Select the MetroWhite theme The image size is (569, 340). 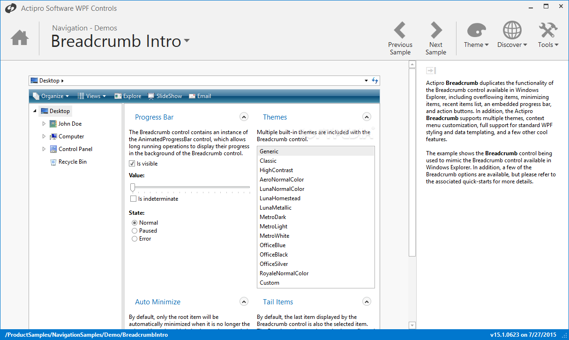[x=316, y=236]
